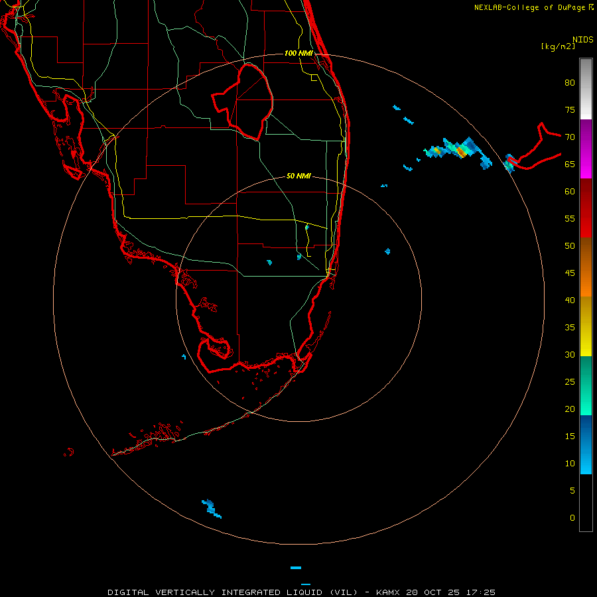Click the echo at the Bahamas island tip
The height and width of the screenshot is (597, 597).
pos(509,163)
